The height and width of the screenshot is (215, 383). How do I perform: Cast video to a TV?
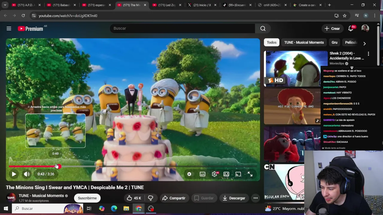click(x=238, y=174)
